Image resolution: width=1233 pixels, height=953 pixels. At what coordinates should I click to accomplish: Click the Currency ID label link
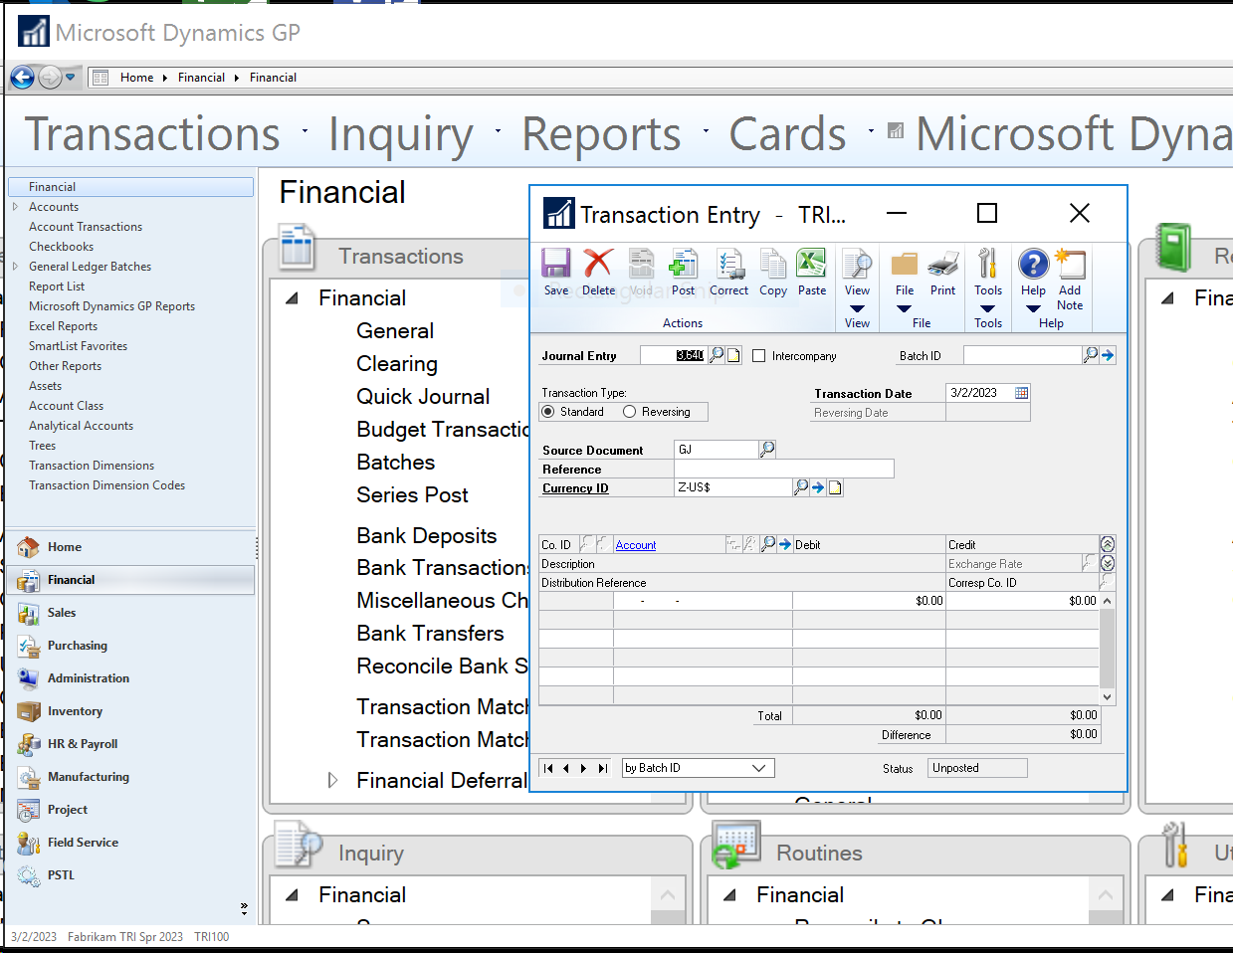click(575, 488)
